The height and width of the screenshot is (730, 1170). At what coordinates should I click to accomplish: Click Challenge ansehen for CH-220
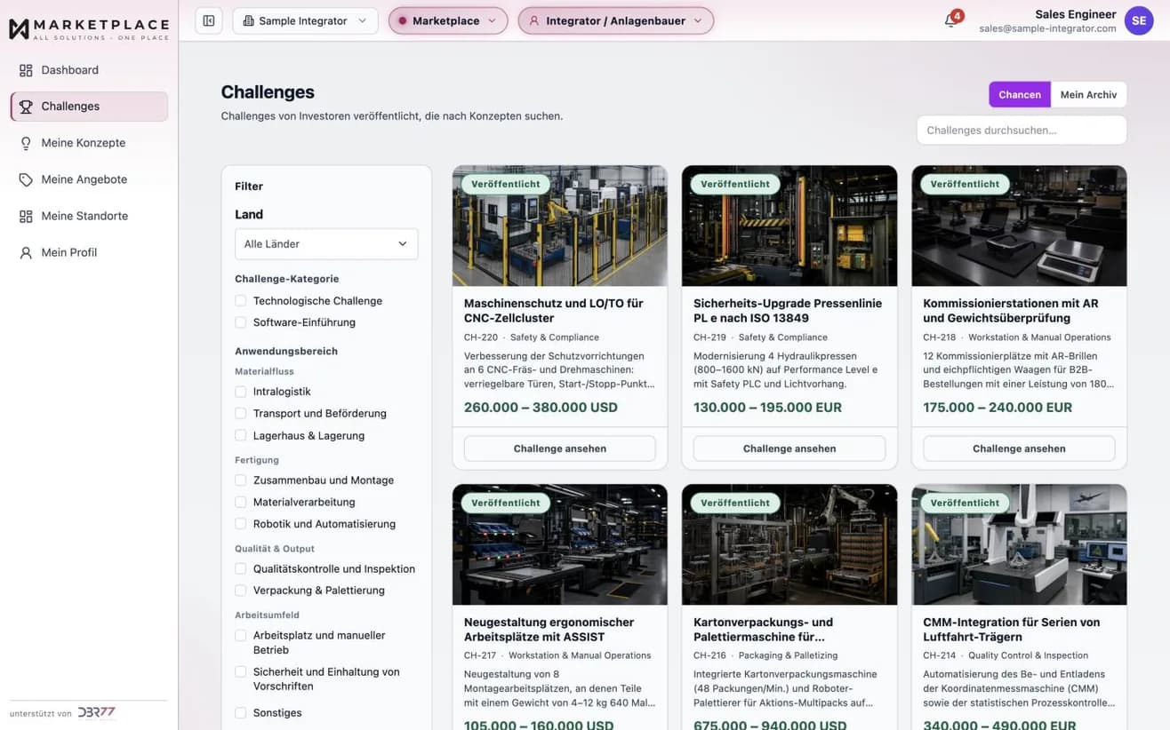coord(560,448)
